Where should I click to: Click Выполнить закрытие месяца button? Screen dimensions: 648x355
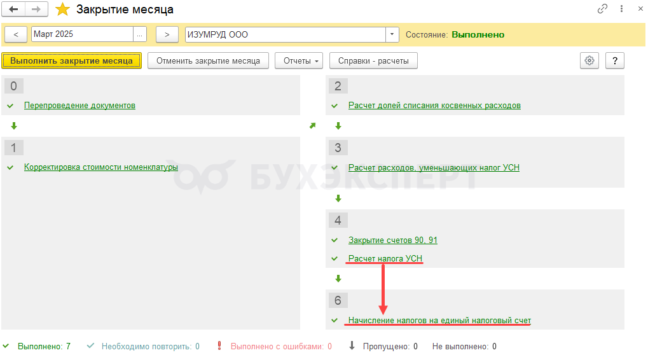pos(71,60)
